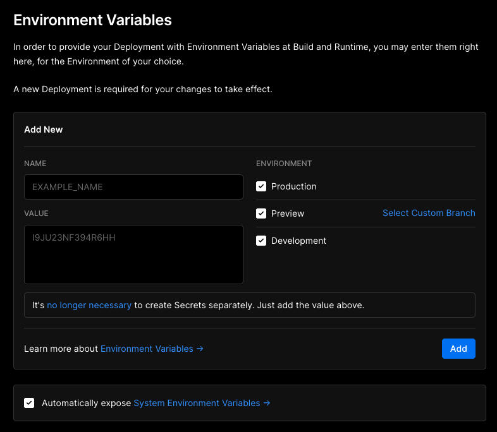Click the Environment Variables page title
The image size is (497, 432).
(x=92, y=20)
